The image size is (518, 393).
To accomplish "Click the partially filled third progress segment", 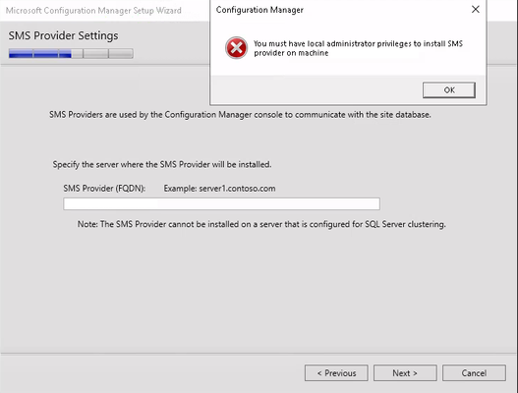I will [71, 53].
